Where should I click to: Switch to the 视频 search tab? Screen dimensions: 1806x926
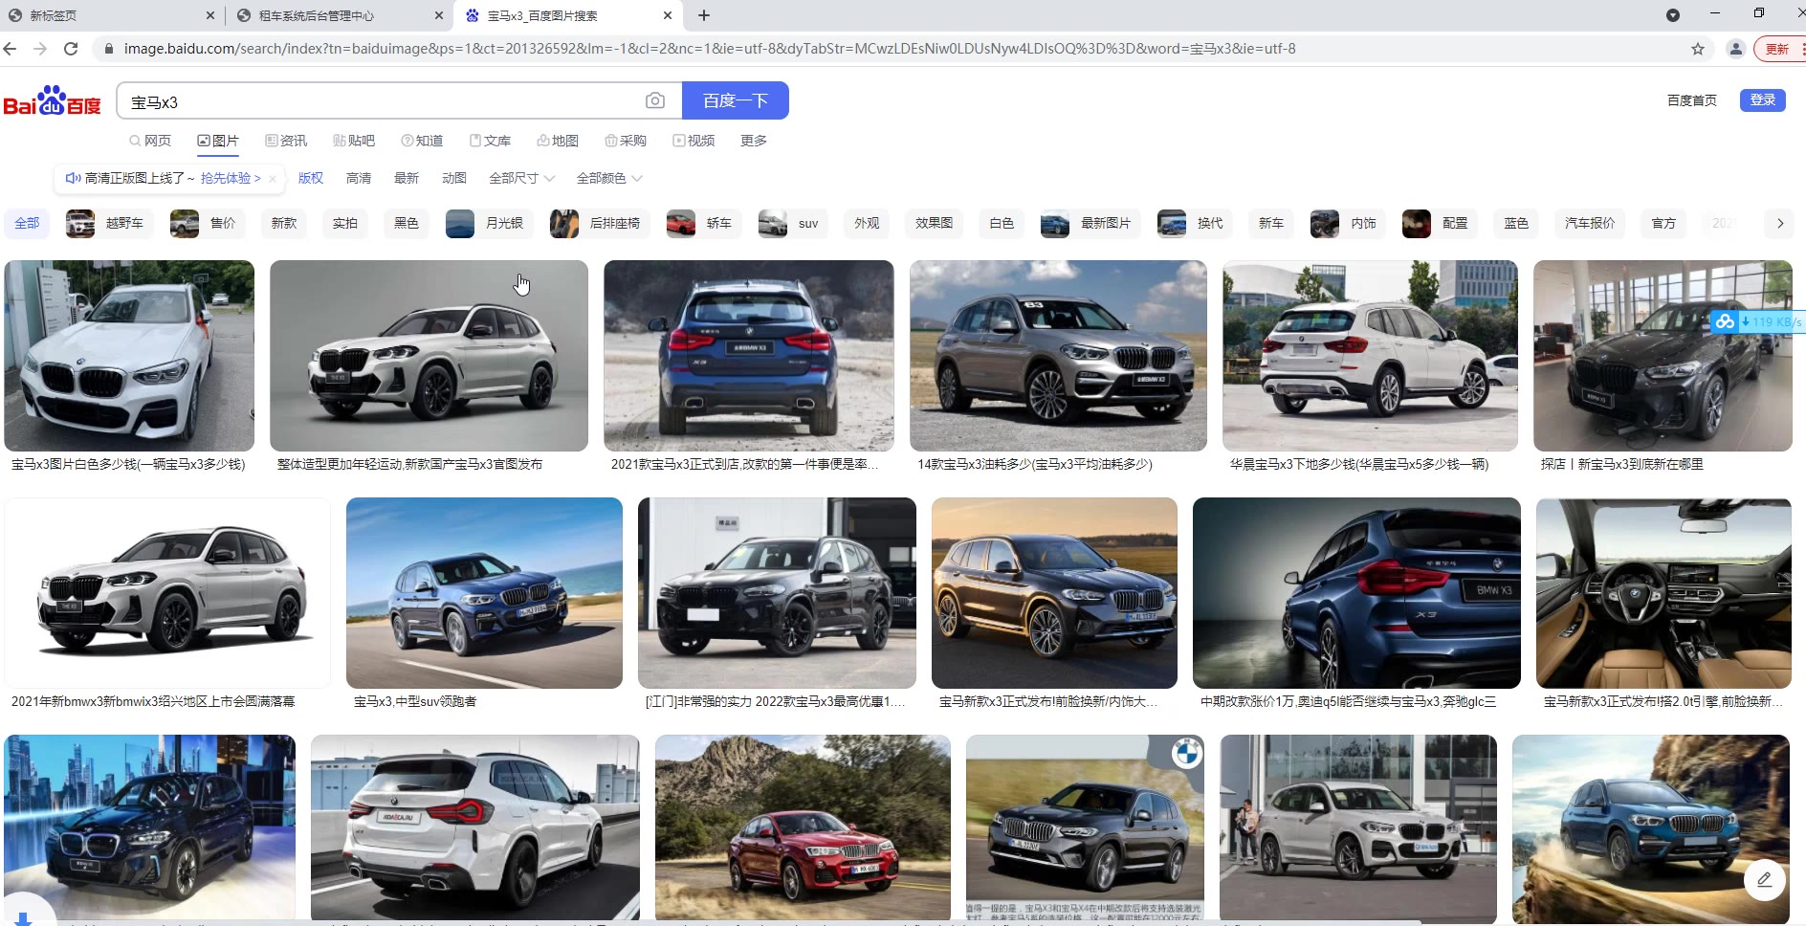(694, 141)
